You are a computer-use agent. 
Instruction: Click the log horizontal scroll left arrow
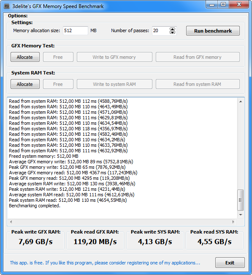[x=11, y=222]
